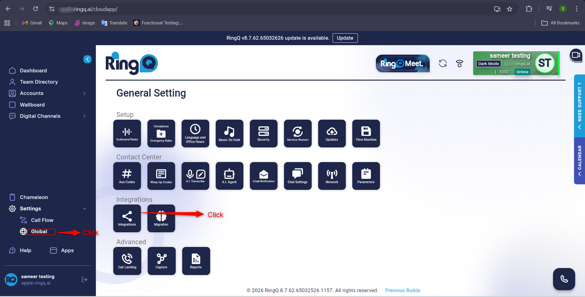Click the RingQ logo
The width and height of the screenshot is (585, 297).
pyautogui.click(x=132, y=63)
